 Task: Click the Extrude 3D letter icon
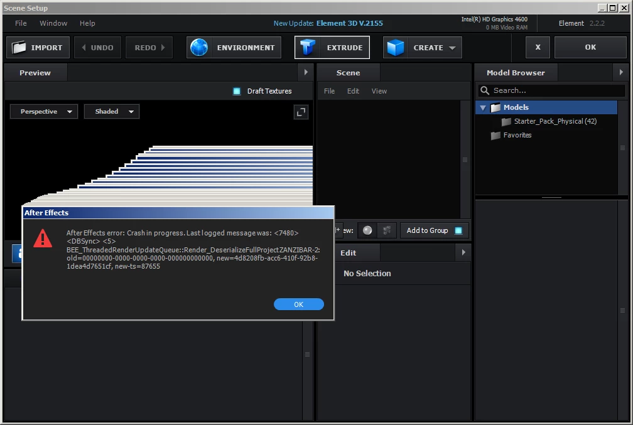307,48
